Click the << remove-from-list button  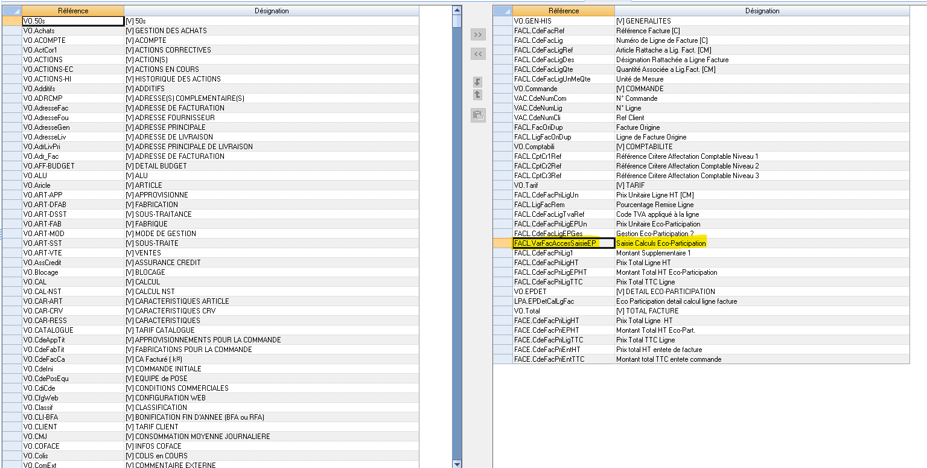coord(477,54)
